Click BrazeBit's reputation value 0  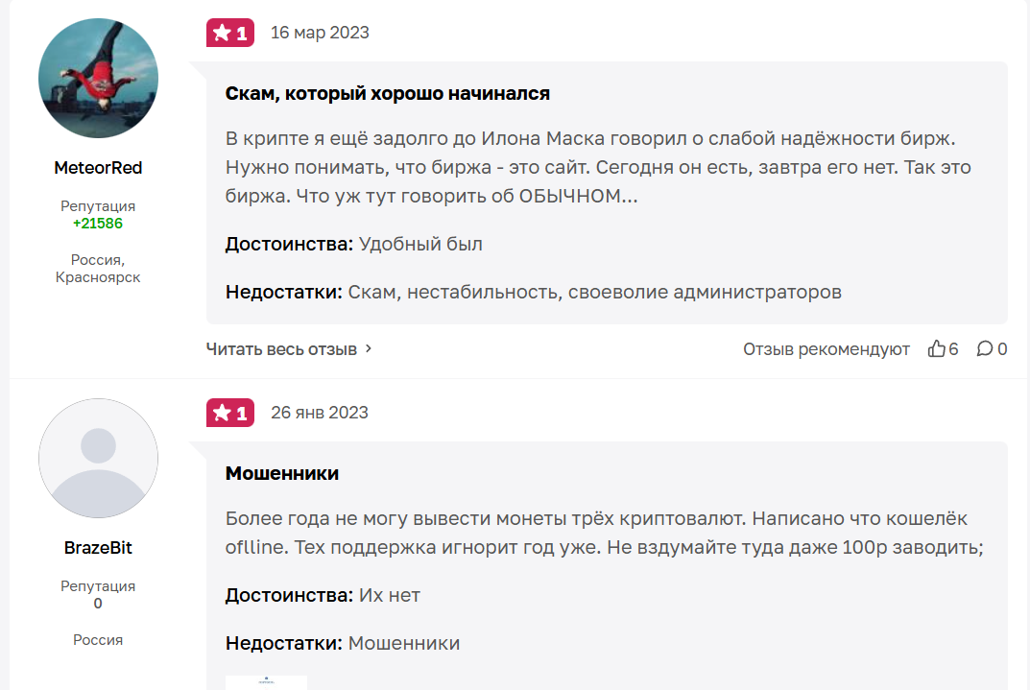click(x=98, y=604)
